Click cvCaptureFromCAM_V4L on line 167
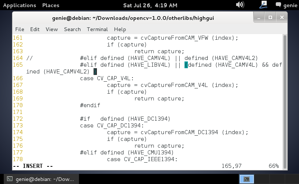299x184 pixels. 174,85
